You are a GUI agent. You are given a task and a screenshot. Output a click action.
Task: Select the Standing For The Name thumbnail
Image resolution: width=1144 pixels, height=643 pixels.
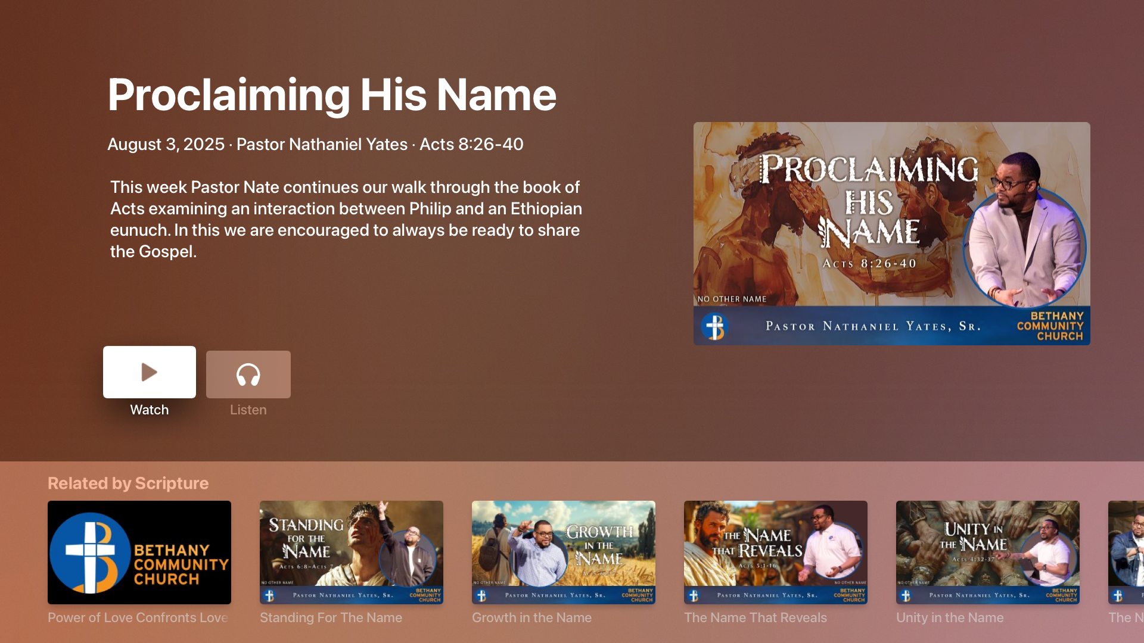352,553
